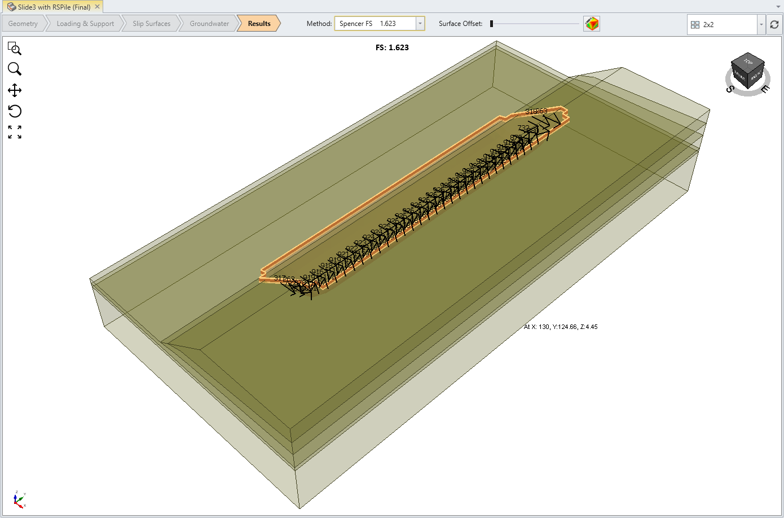Click the Surface Offset slider handle
This screenshot has height=518, width=784.
coord(491,24)
